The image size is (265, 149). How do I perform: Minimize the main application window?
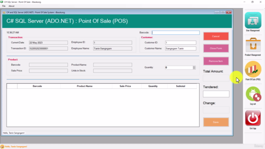[x=244, y=2]
